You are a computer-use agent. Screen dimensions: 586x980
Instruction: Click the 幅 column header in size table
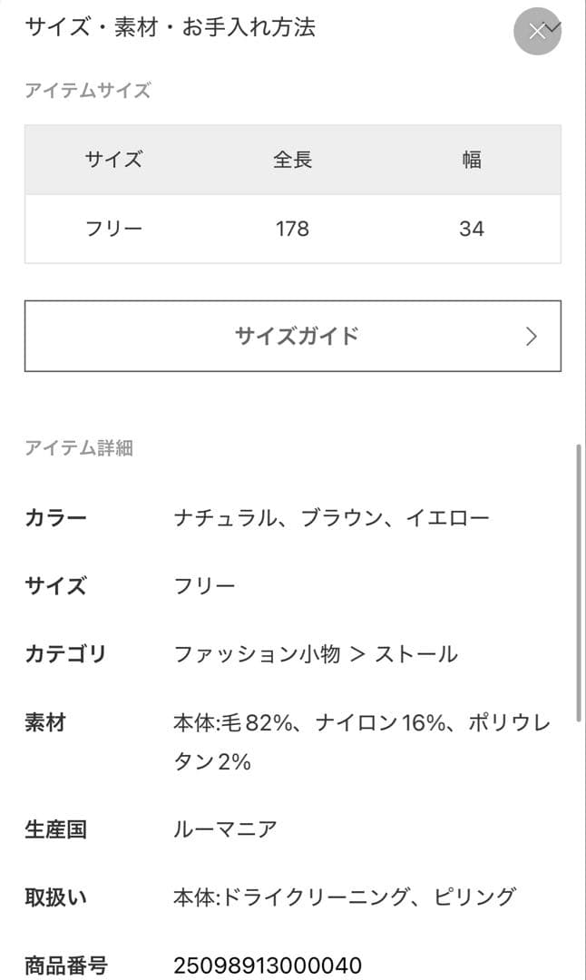click(472, 161)
